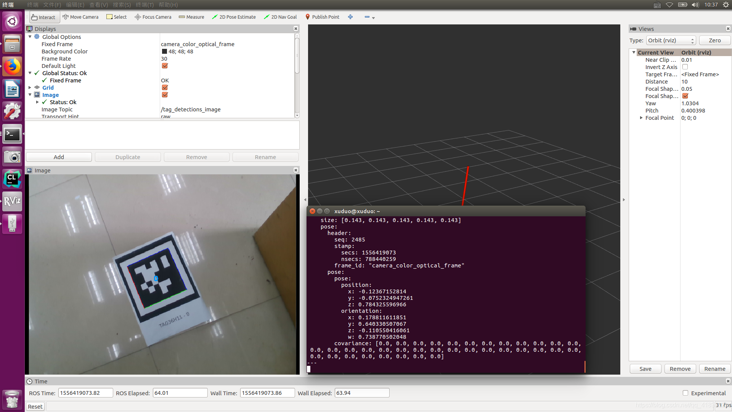
Task: Open the 文件(F) menu
Action: coord(52,5)
